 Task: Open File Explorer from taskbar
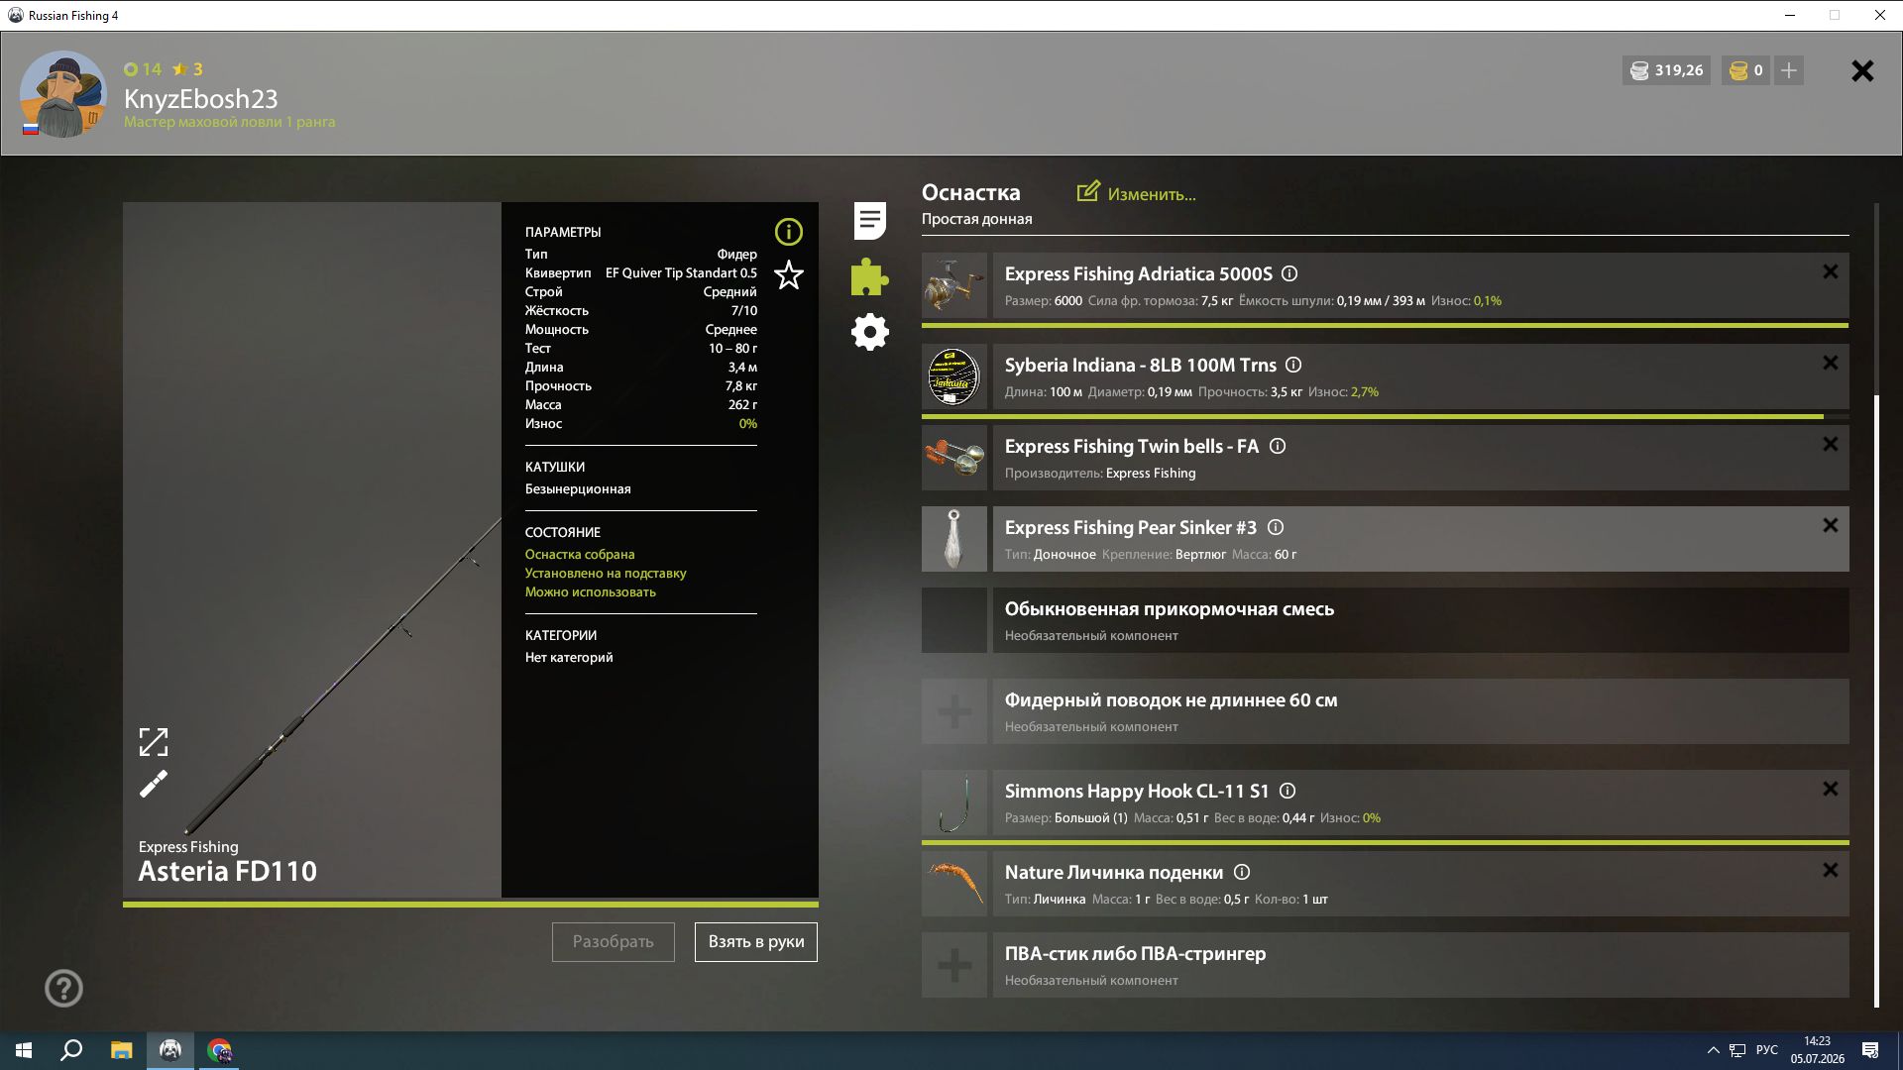point(121,1050)
